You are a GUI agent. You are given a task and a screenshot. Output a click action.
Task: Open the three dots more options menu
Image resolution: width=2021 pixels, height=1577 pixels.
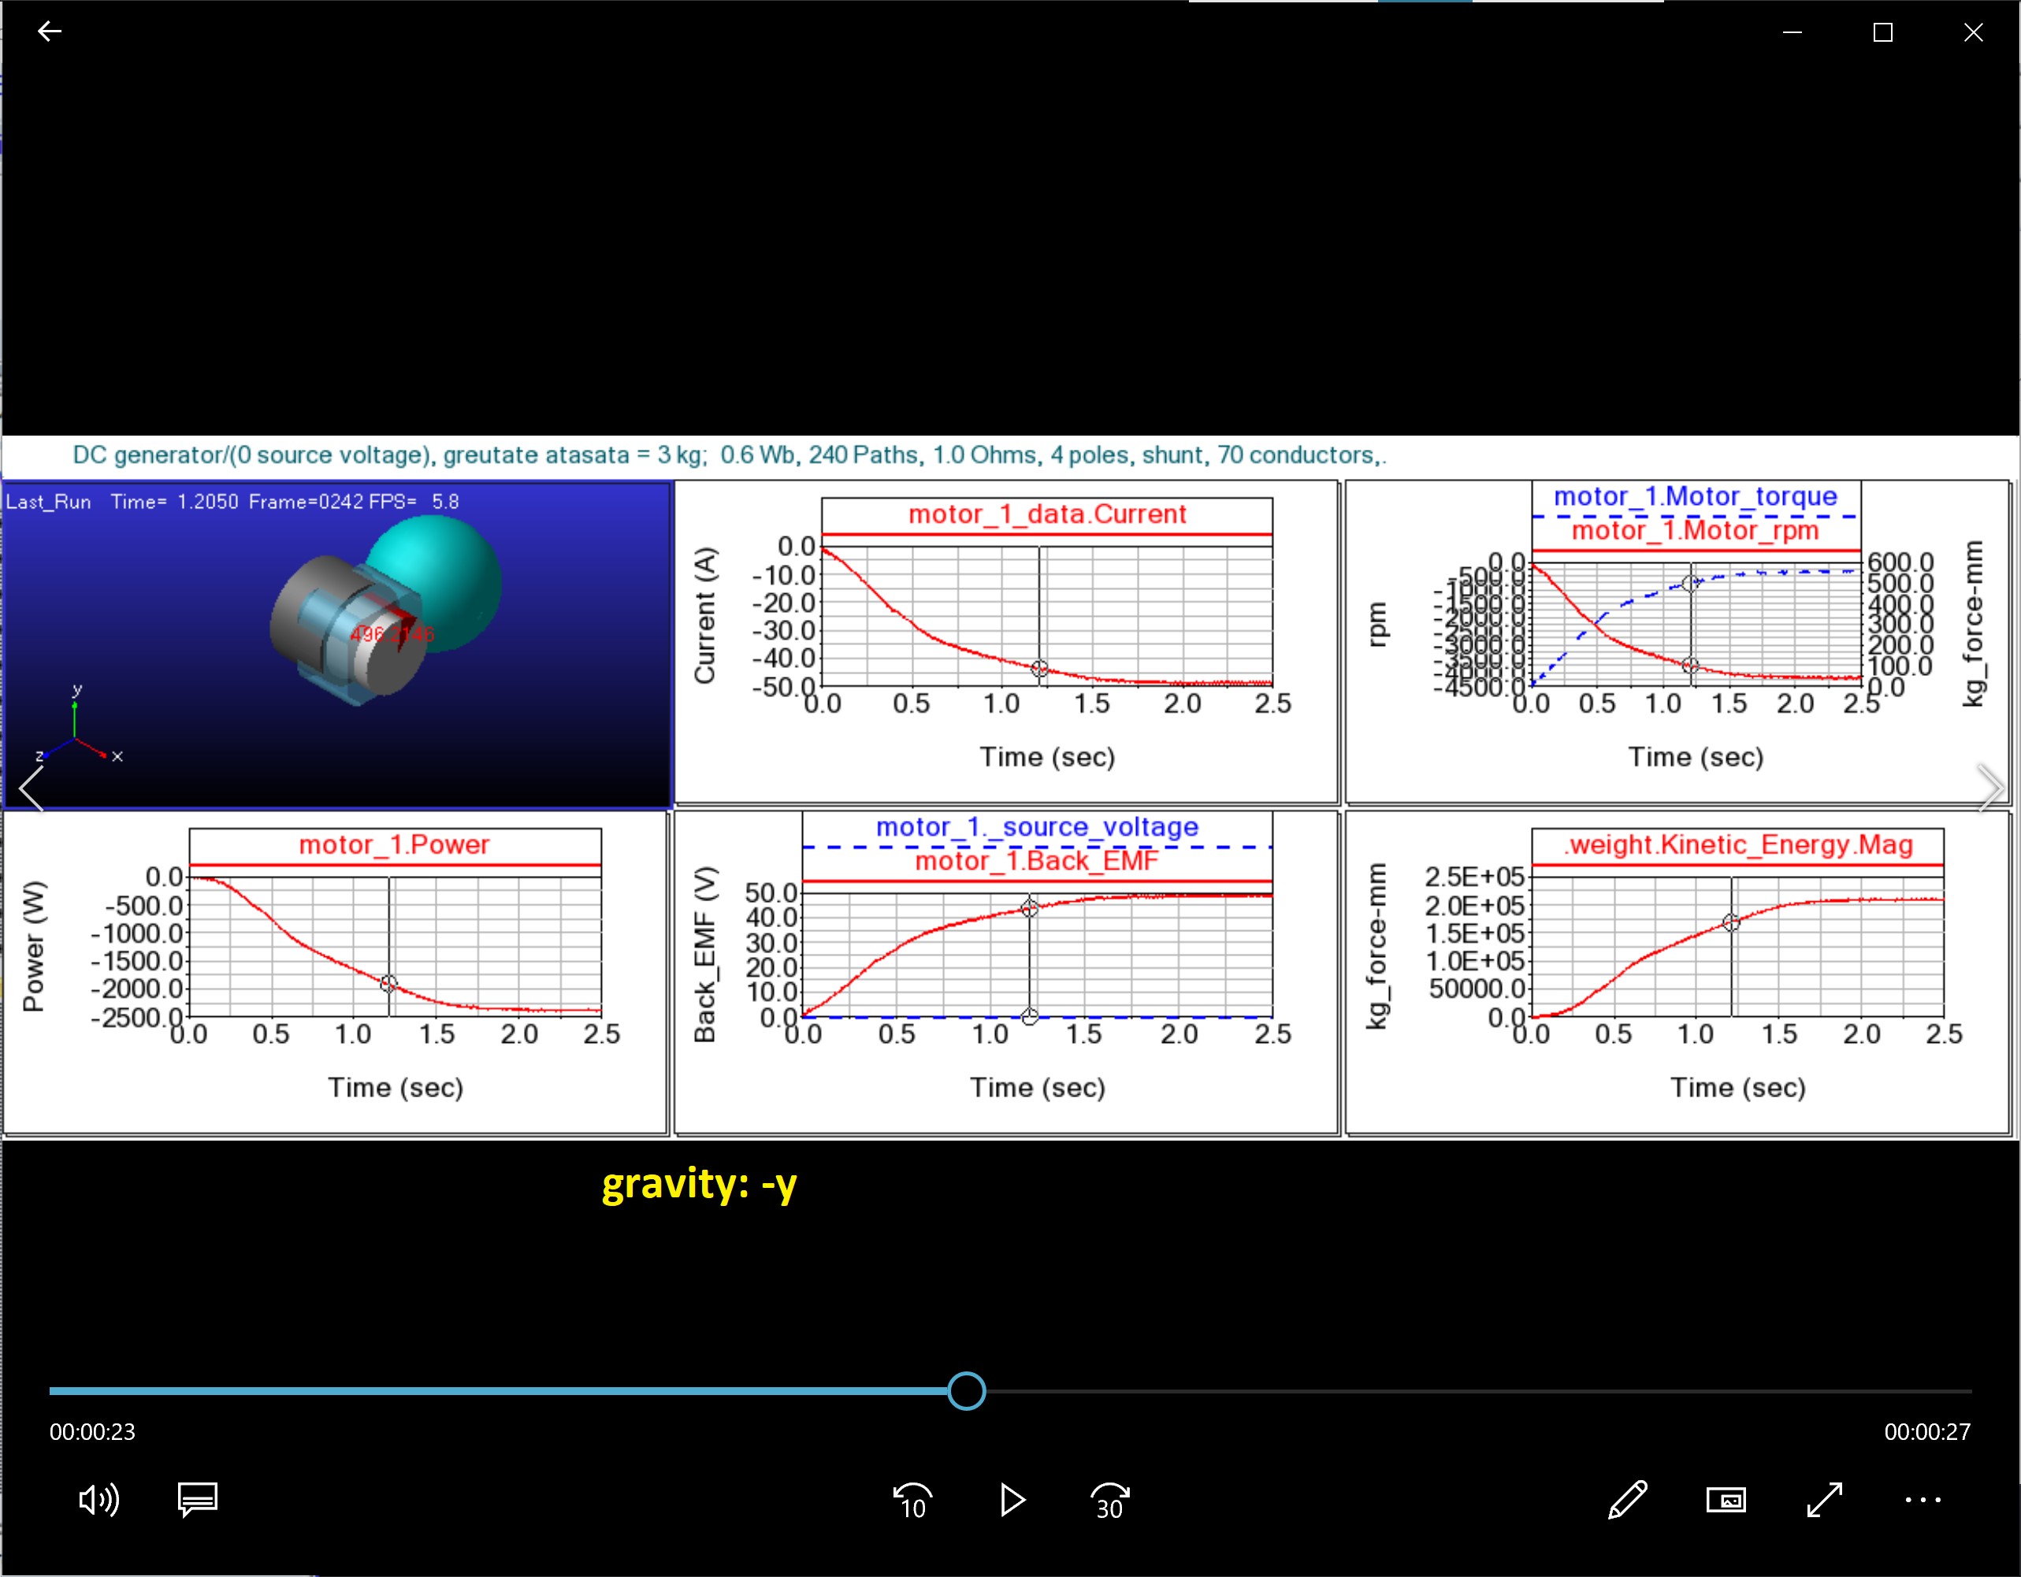tap(1923, 1499)
